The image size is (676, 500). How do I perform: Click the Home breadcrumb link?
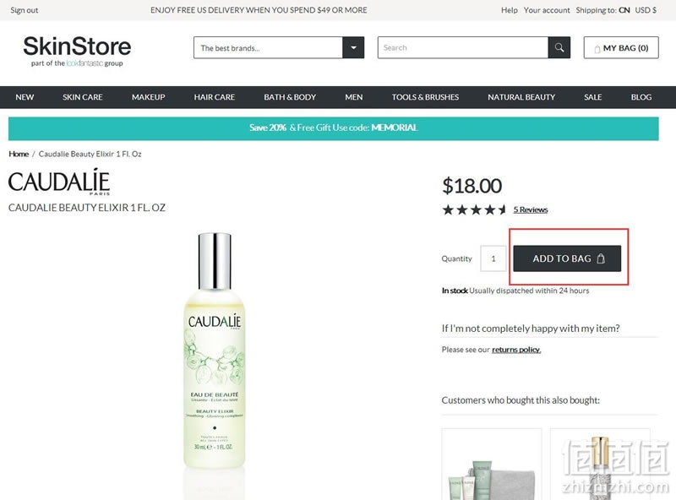tap(19, 154)
